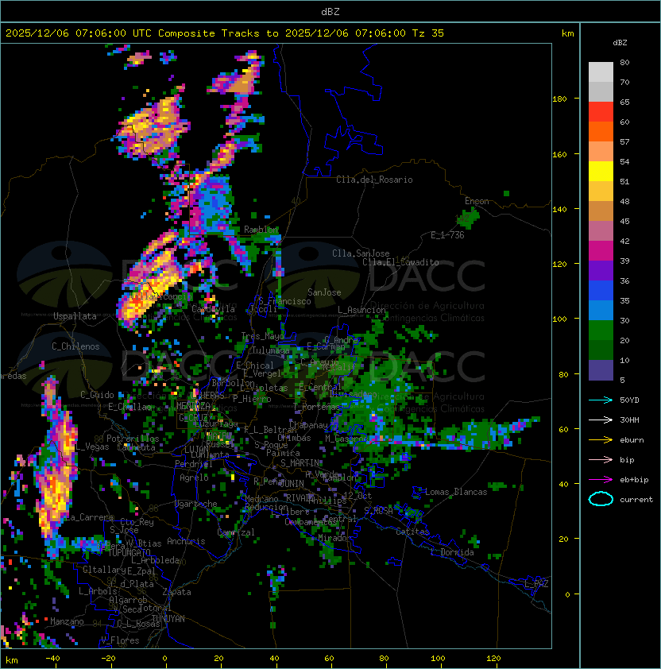This screenshot has width=661, height=669.
Task: Click the 120 km horizontal axis tick
Action: pyautogui.click(x=493, y=659)
